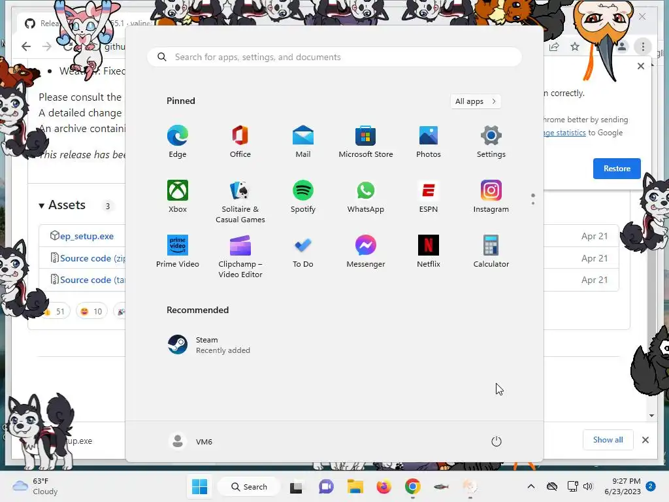
Task: Open the VM6 user account menu
Action: coord(191,441)
